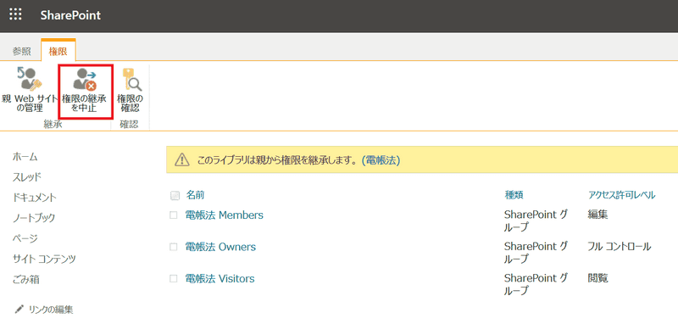Select the 権限 ribbon tab
Viewport: 678px width, 335px height.
58,51
